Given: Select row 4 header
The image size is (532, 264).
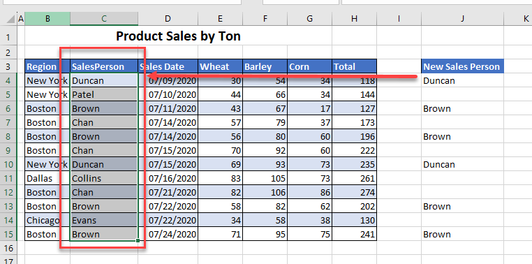Looking at the screenshot, I should [8, 81].
